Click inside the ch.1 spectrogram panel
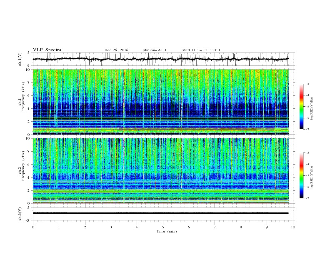The image size is (330, 255). pos(161,102)
